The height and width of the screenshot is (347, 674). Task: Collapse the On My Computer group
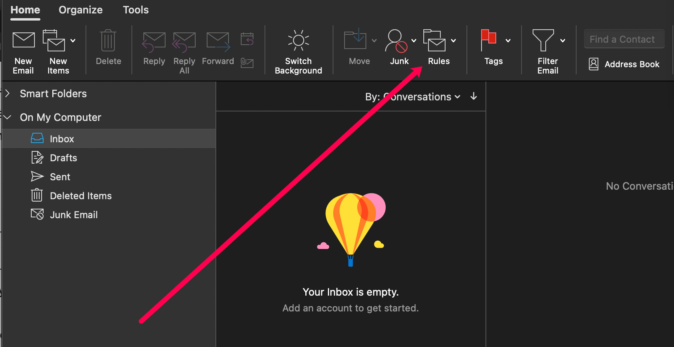pos(8,117)
